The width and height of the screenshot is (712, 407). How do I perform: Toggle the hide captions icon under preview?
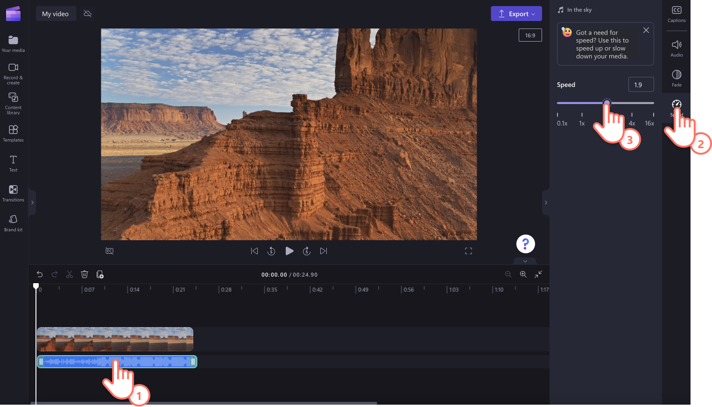tap(110, 251)
